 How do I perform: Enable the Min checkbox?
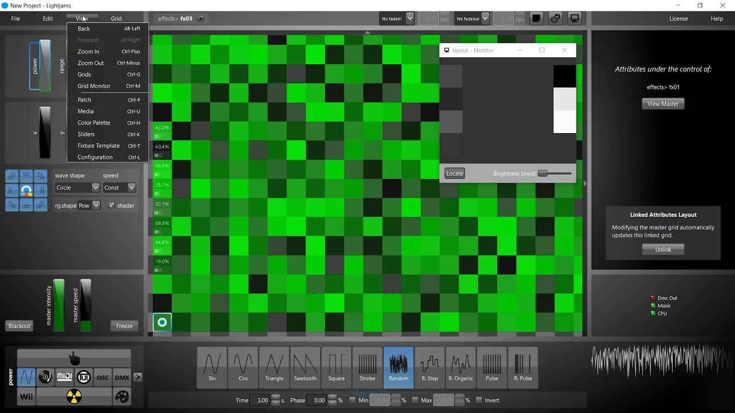pos(352,400)
